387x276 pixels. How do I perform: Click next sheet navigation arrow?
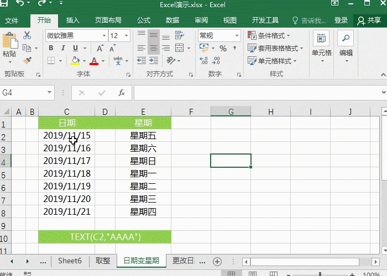pyautogui.click(x=28, y=261)
